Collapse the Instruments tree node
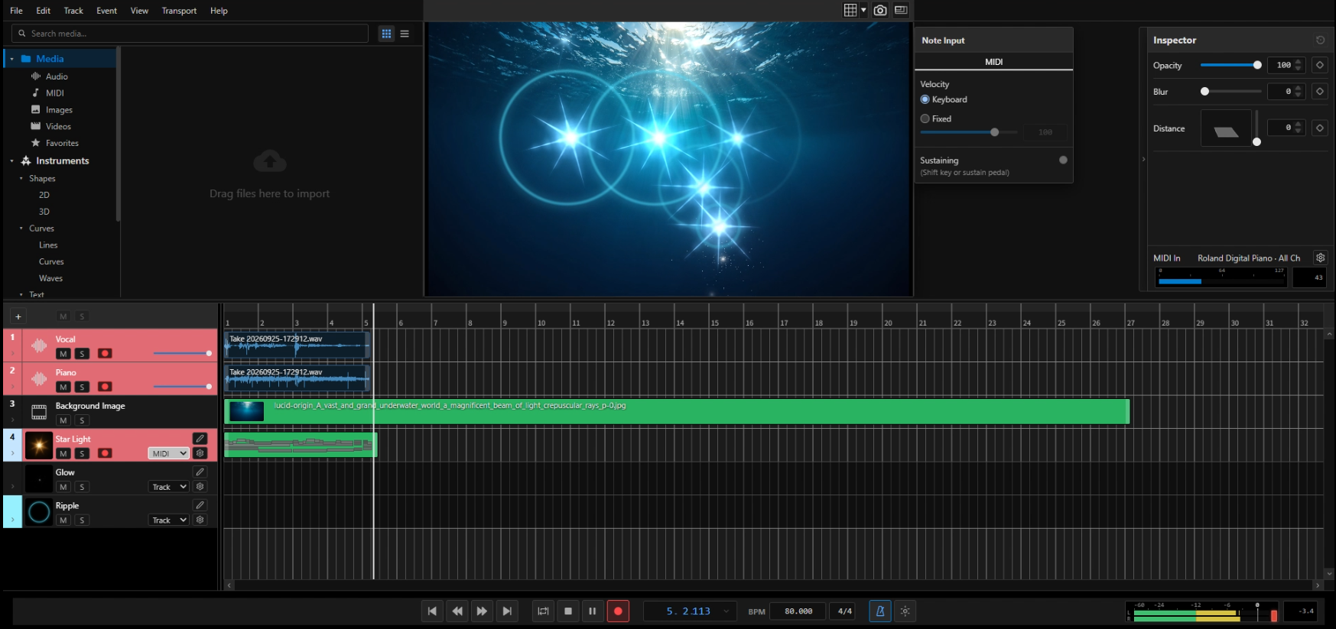Image resolution: width=1336 pixels, height=629 pixels. [x=11, y=161]
